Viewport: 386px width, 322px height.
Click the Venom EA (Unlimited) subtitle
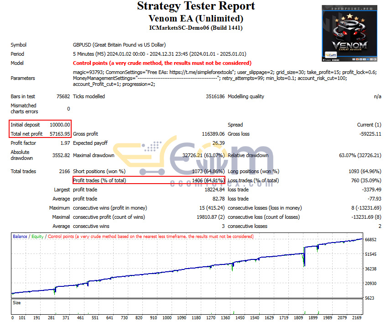coord(196,18)
